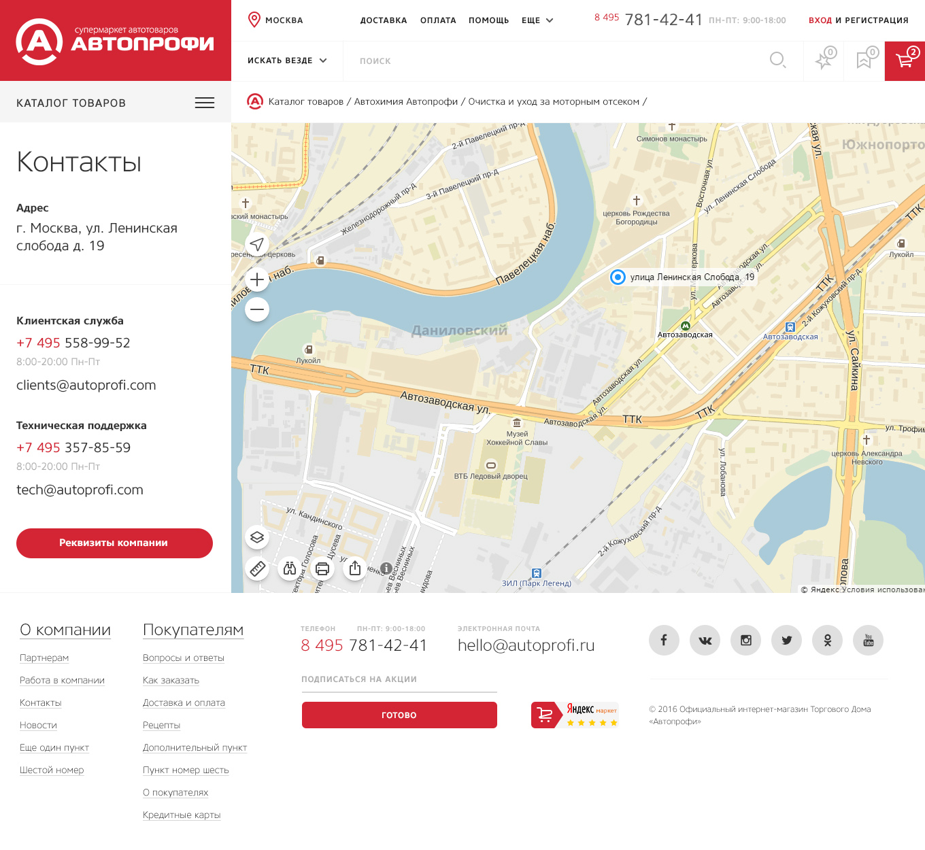Open the shopping cart icon
Viewport: 925px width, 850px height.
[905, 61]
